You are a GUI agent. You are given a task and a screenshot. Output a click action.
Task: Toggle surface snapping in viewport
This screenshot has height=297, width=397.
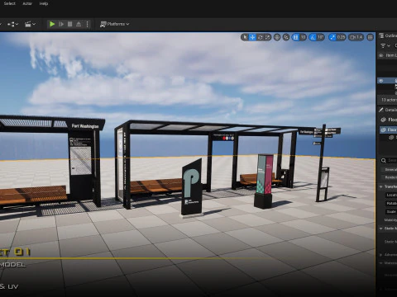click(x=286, y=37)
